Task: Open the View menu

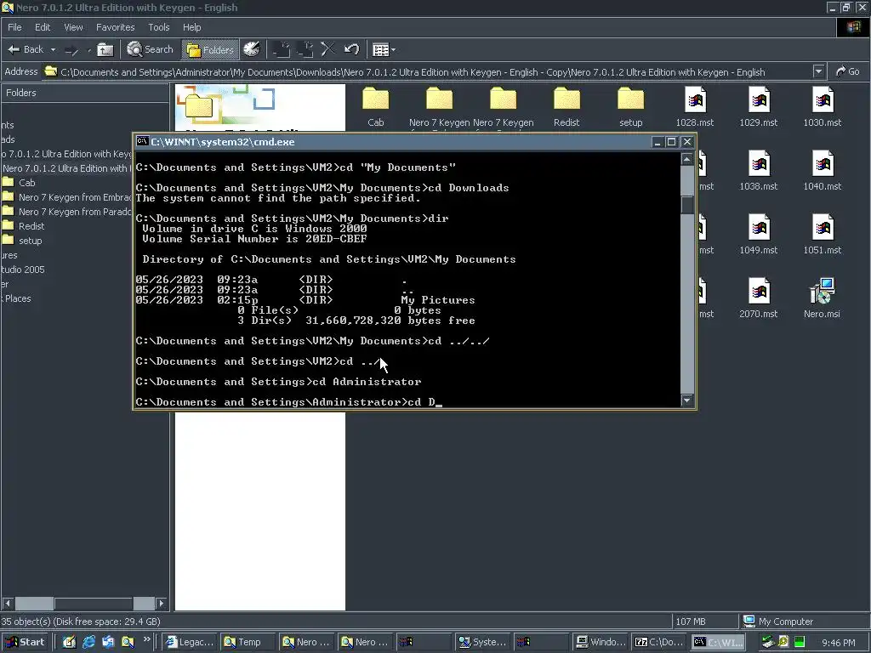Action: tap(73, 27)
